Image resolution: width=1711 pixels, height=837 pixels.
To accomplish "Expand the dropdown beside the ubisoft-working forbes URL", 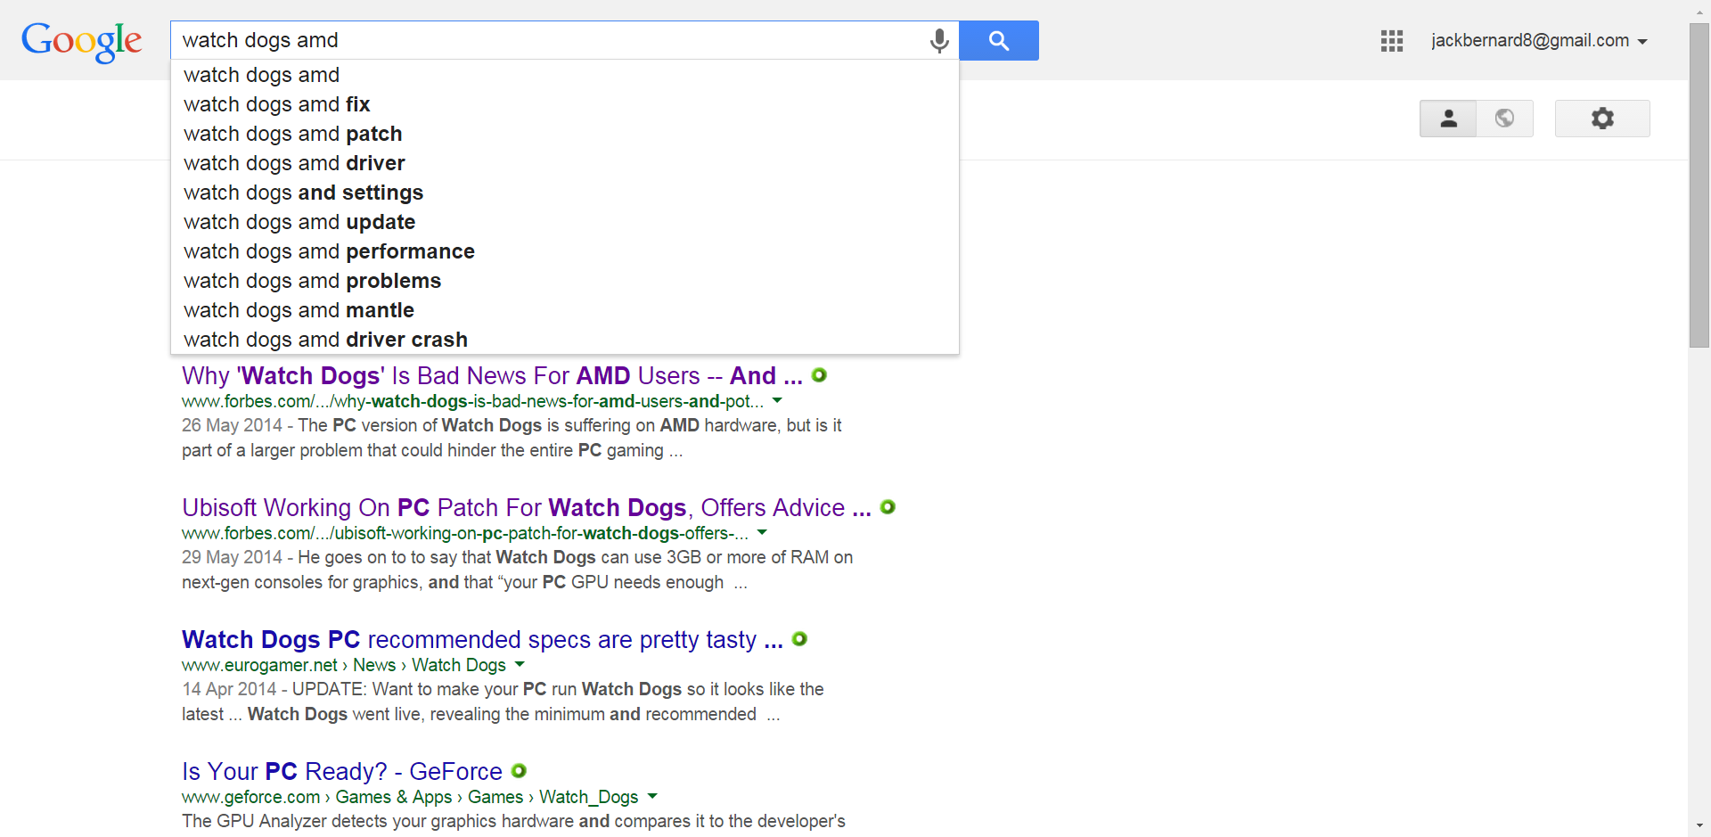I will coord(762,533).
